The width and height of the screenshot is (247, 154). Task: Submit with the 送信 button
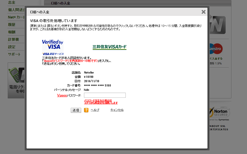[76, 110]
